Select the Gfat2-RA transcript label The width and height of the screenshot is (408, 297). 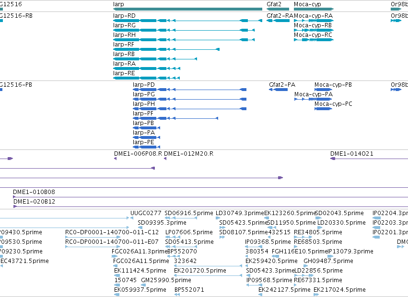pos(280,16)
